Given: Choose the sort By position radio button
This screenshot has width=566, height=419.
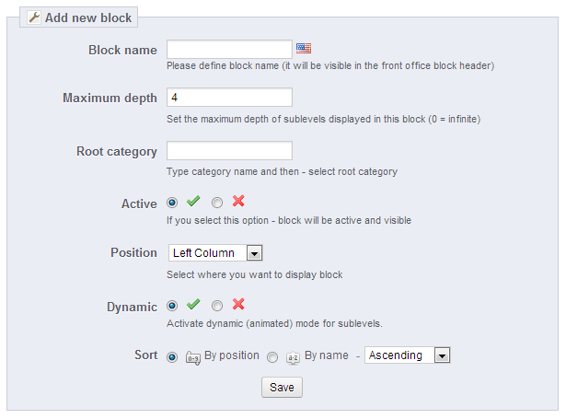Looking at the screenshot, I should pyautogui.click(x=173, y=357).
